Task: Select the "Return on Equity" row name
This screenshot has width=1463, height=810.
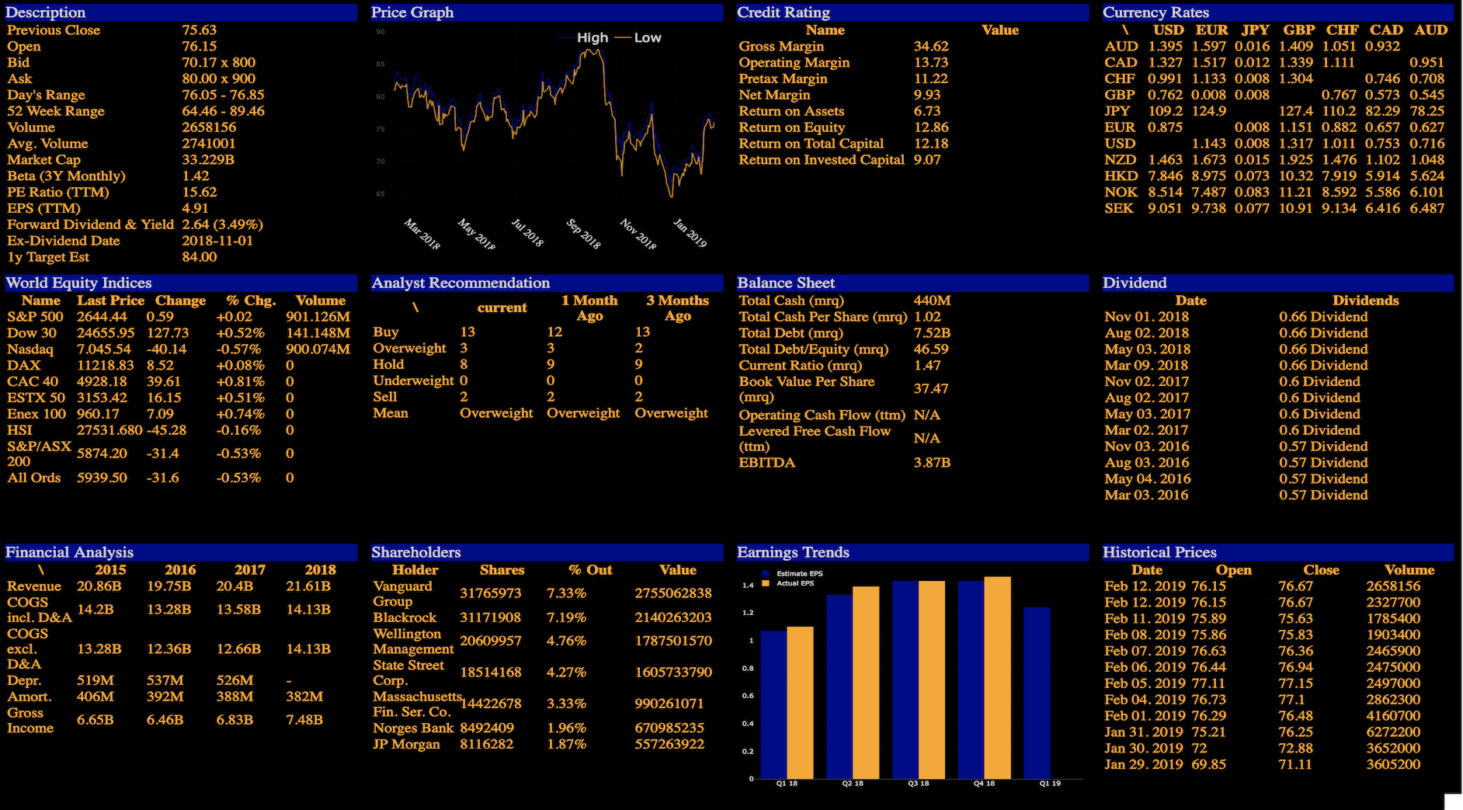Action: point(792,127)
